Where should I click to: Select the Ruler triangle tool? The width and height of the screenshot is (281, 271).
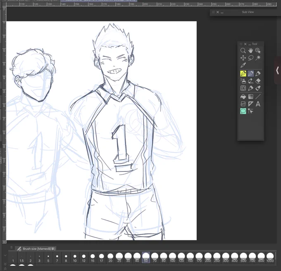click(250, 104)
